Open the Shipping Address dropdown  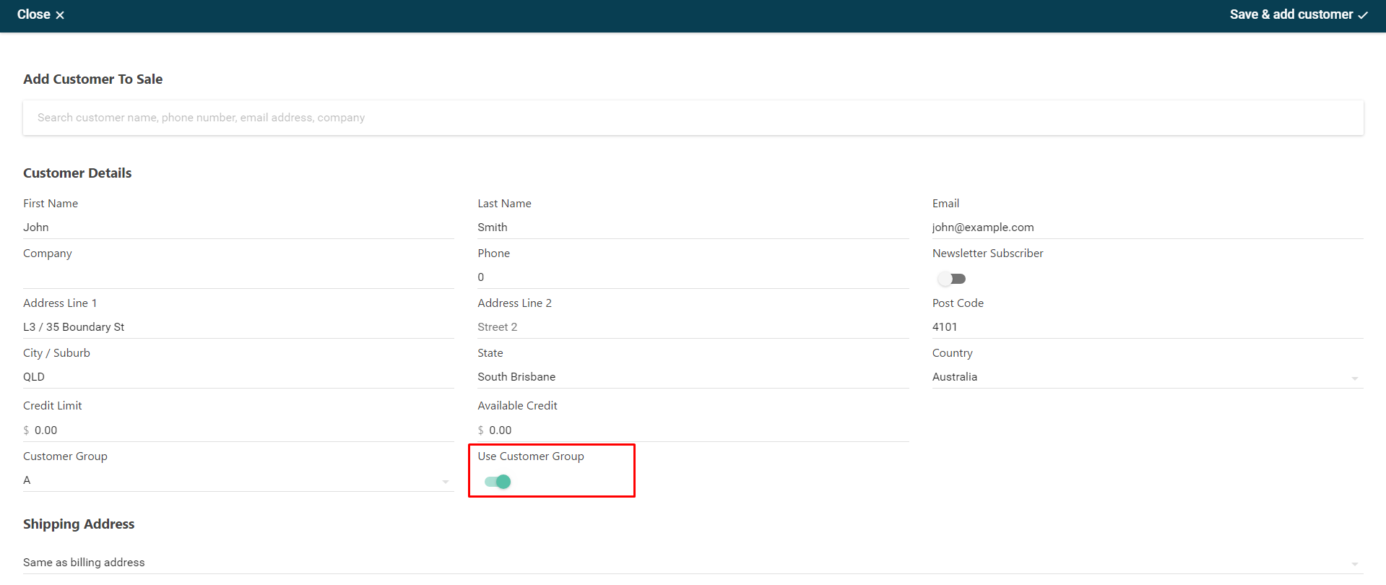[693, 563]
